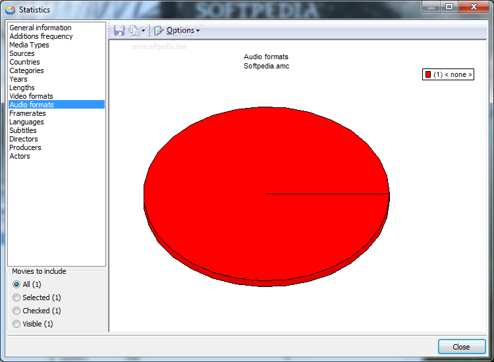Open the Video formats statistics

click(57, 96)
